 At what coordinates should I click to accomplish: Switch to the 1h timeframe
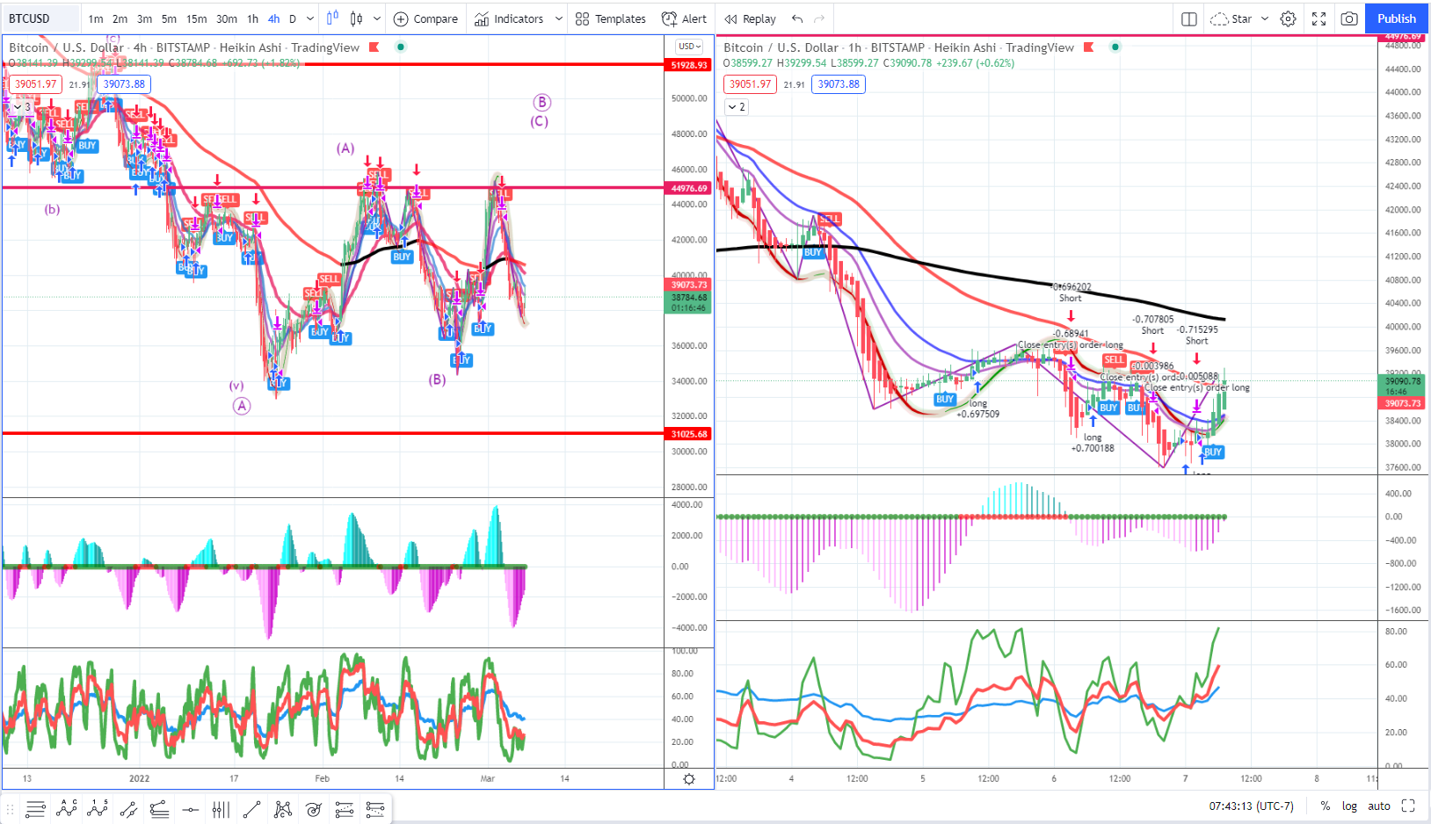point(252,18)
